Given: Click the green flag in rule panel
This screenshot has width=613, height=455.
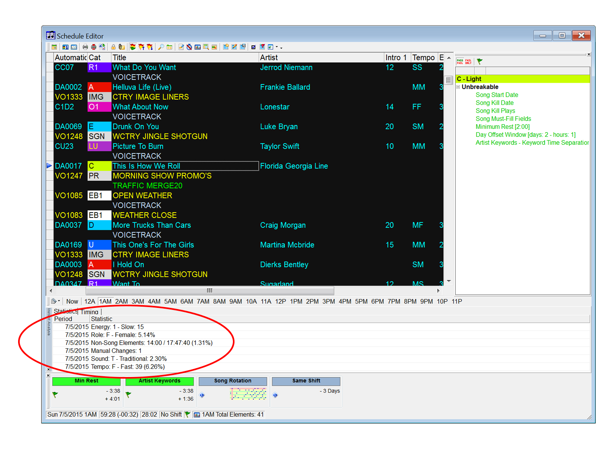Looking at the screenshot, I should click(x=479, y=61).
